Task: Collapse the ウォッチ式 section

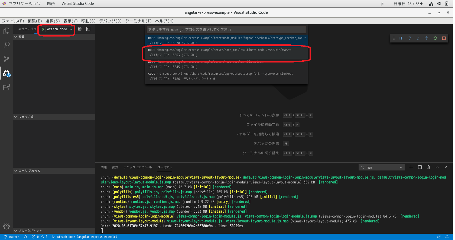Action: 54,117
